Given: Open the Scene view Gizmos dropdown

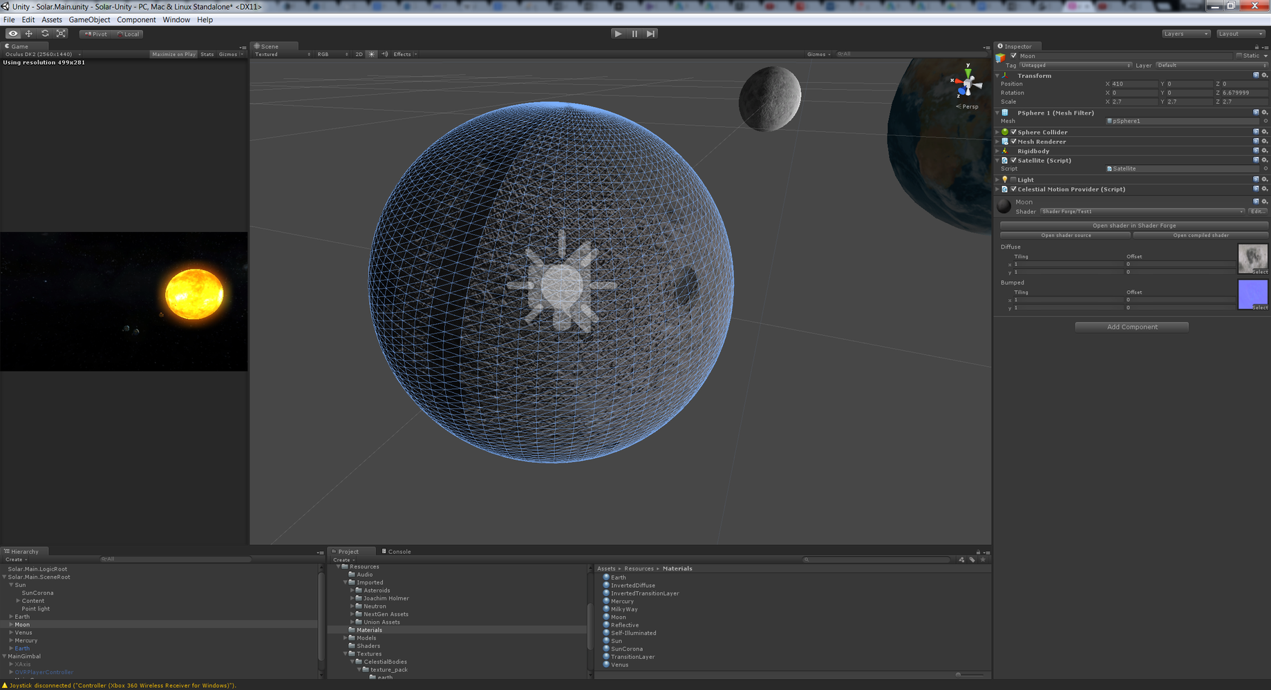Looking at the screenshot, I should 819,54.
